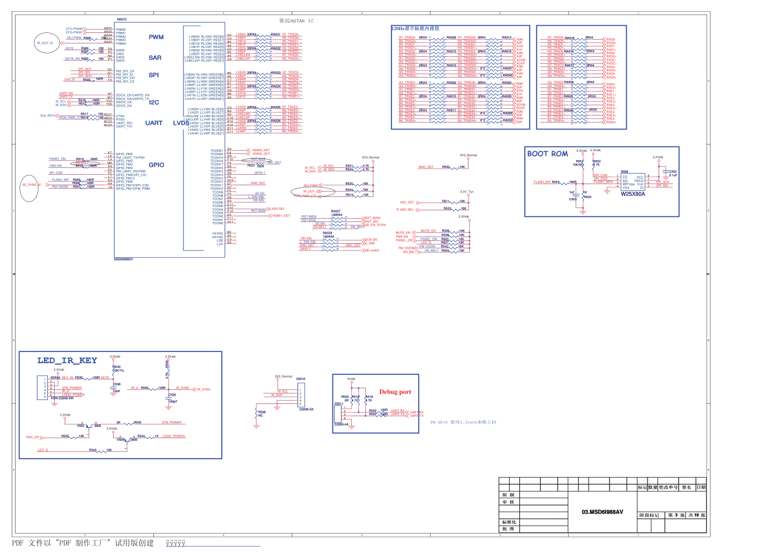The height and width of the screenshot is (554, 783).
Task: Click the LED_IR_KEY block title
Action: coord(67,360)
